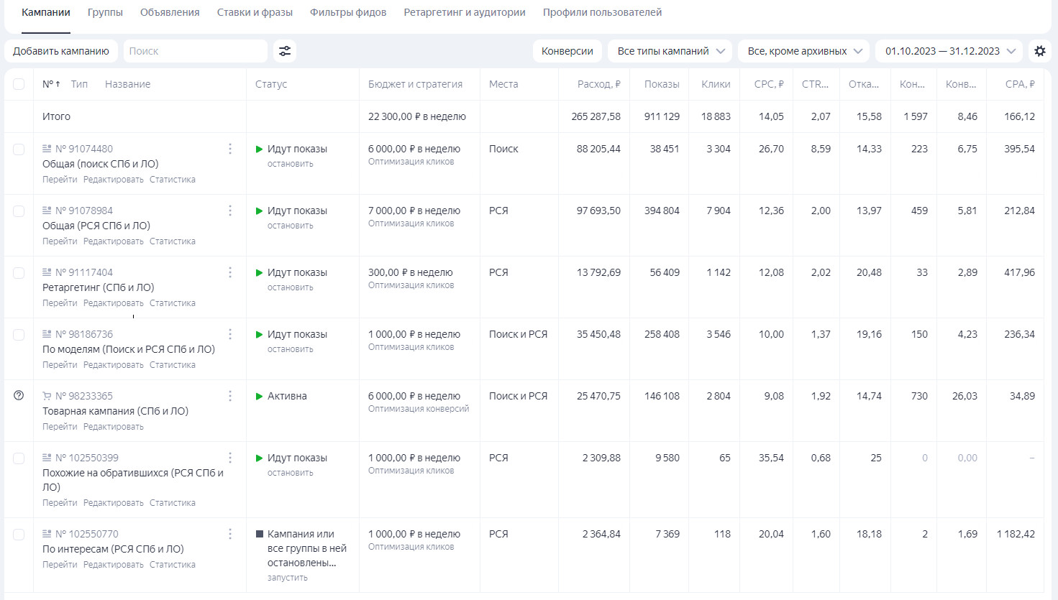
Task: Click help question icon beside campaign 98233365
Action: (19, 396)
